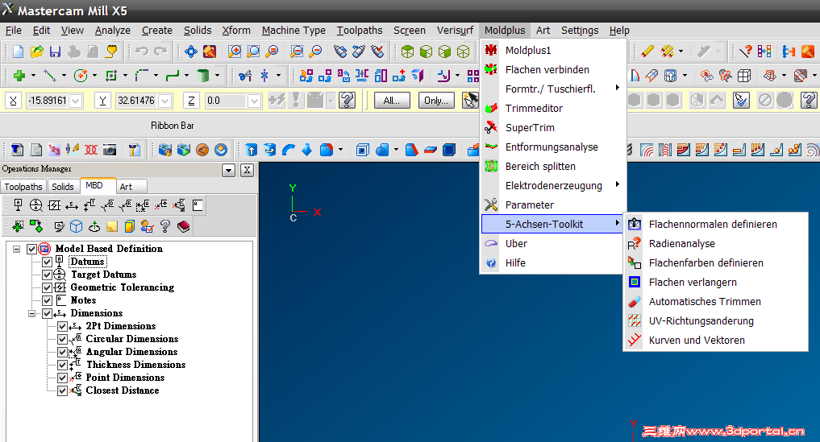
Task: Click the Kurven und Vektoren icon
Action: click(635, 340)
